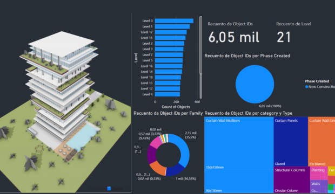Click the '6,05 mil (100%)' pie data label

tap(270, 106)
